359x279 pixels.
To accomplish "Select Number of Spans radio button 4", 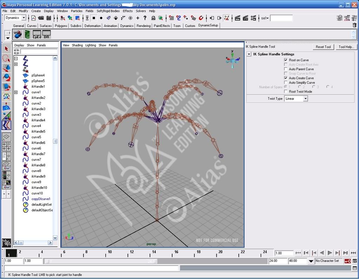I will point(328,87).
